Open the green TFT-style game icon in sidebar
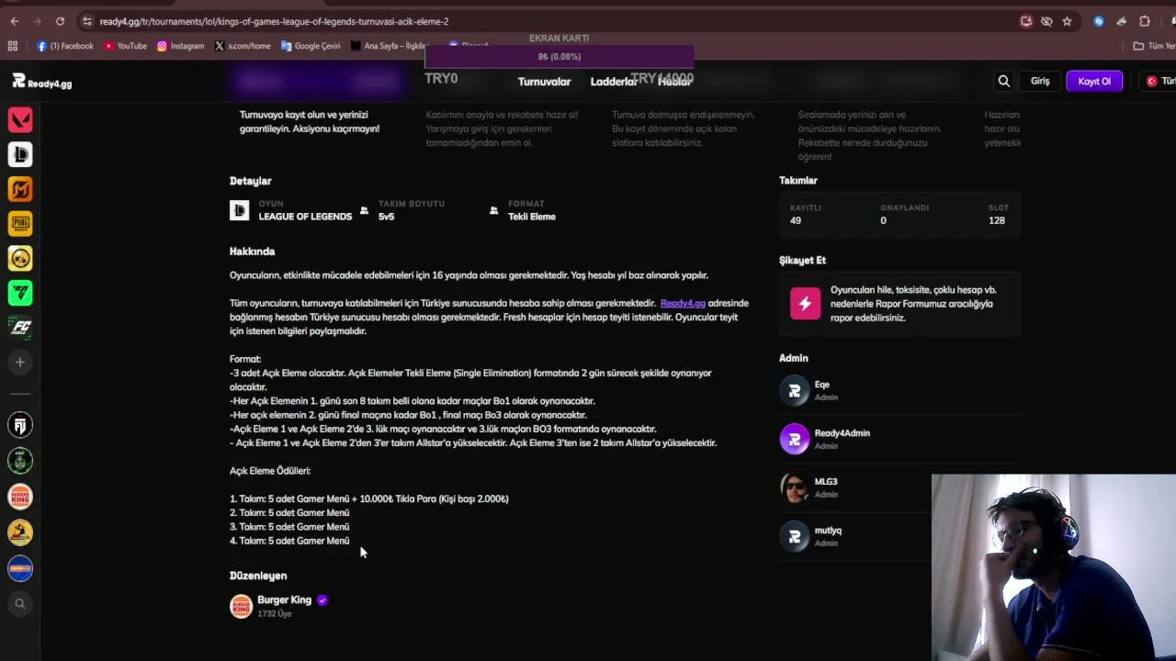1176x661 pixels. click(20, 293)
